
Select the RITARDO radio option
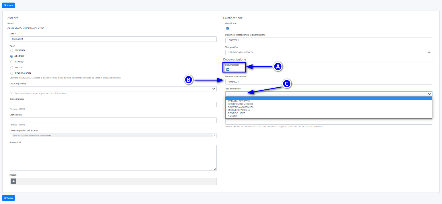pyautogui.click(x=12, y=62)
